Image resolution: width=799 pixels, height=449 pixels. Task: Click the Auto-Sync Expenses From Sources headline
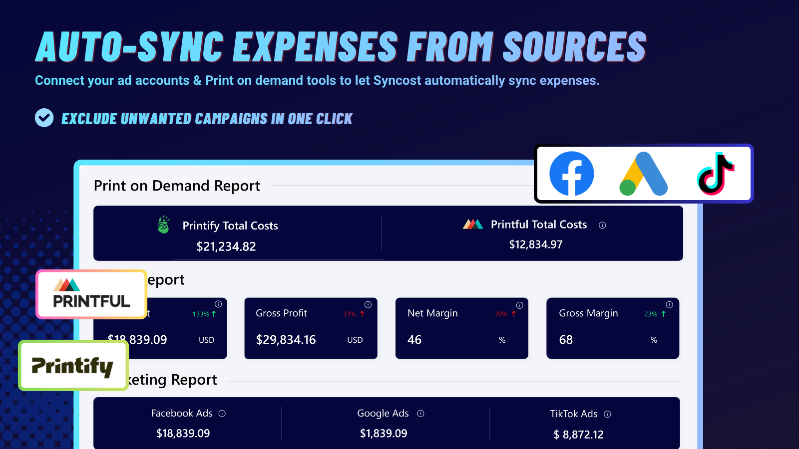(x=341, y=46)
